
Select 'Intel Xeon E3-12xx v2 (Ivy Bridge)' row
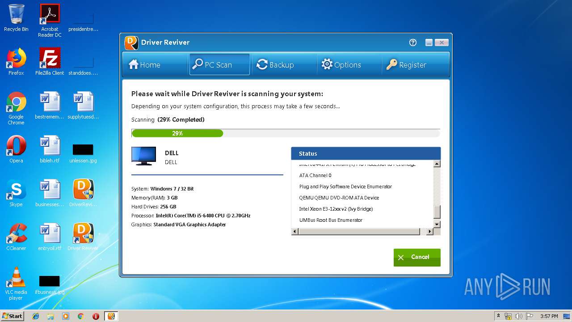[x=336, y=209]
